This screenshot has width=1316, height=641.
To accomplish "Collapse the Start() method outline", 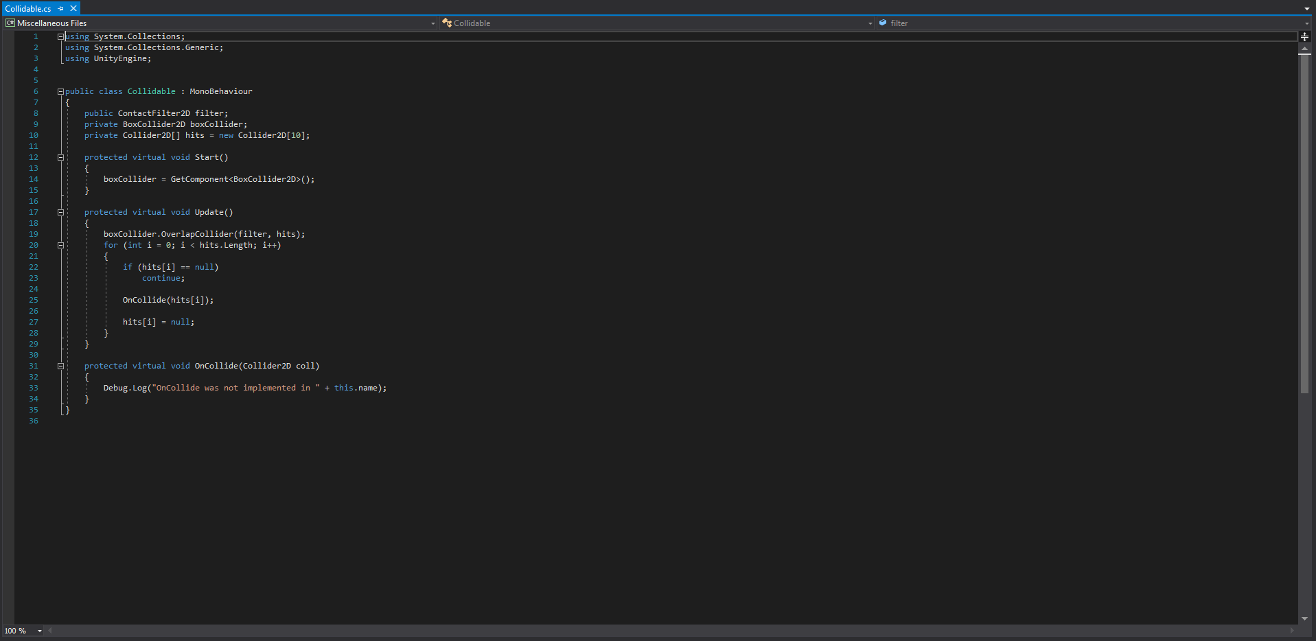I will [x=60, y=157].
